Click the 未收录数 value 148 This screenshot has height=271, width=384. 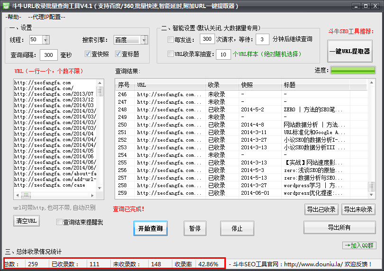(156, 264)
